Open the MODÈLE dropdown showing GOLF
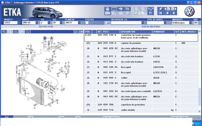202x126 pixels. (19, 23)
